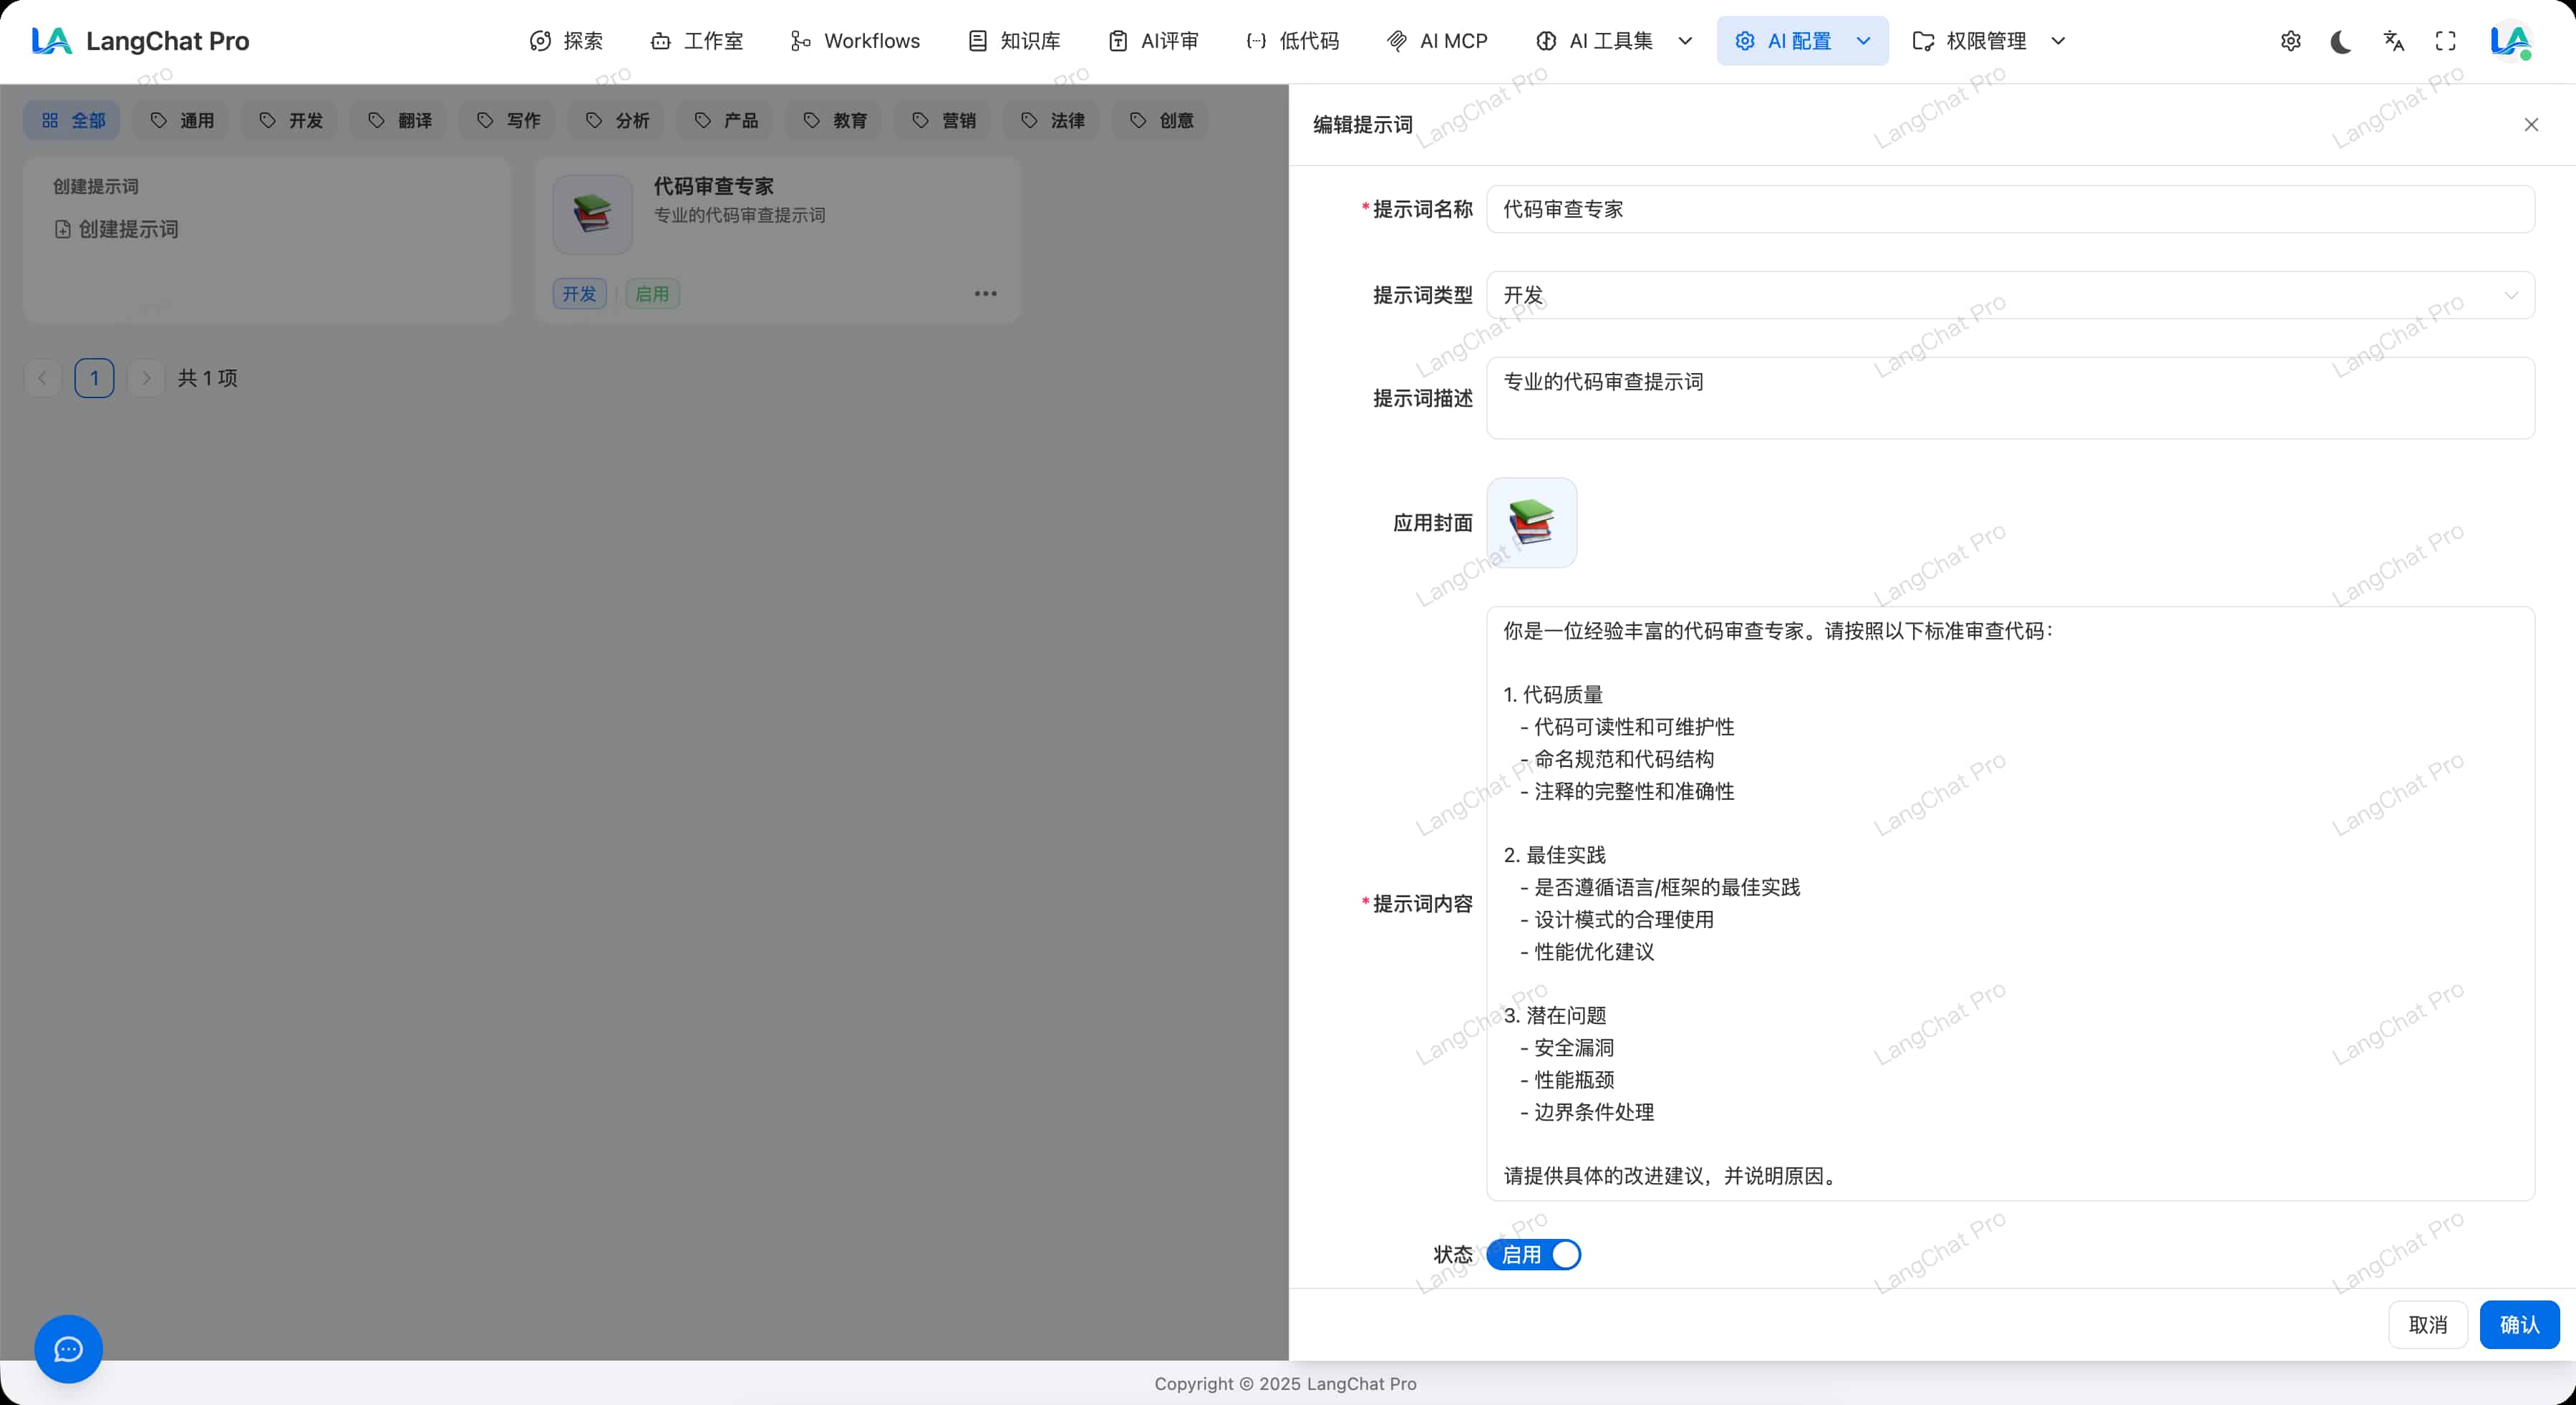Viewport: 2576px width, 1405px height.
Task: Click the 取消 button
Action: tap(2427, 1324)
